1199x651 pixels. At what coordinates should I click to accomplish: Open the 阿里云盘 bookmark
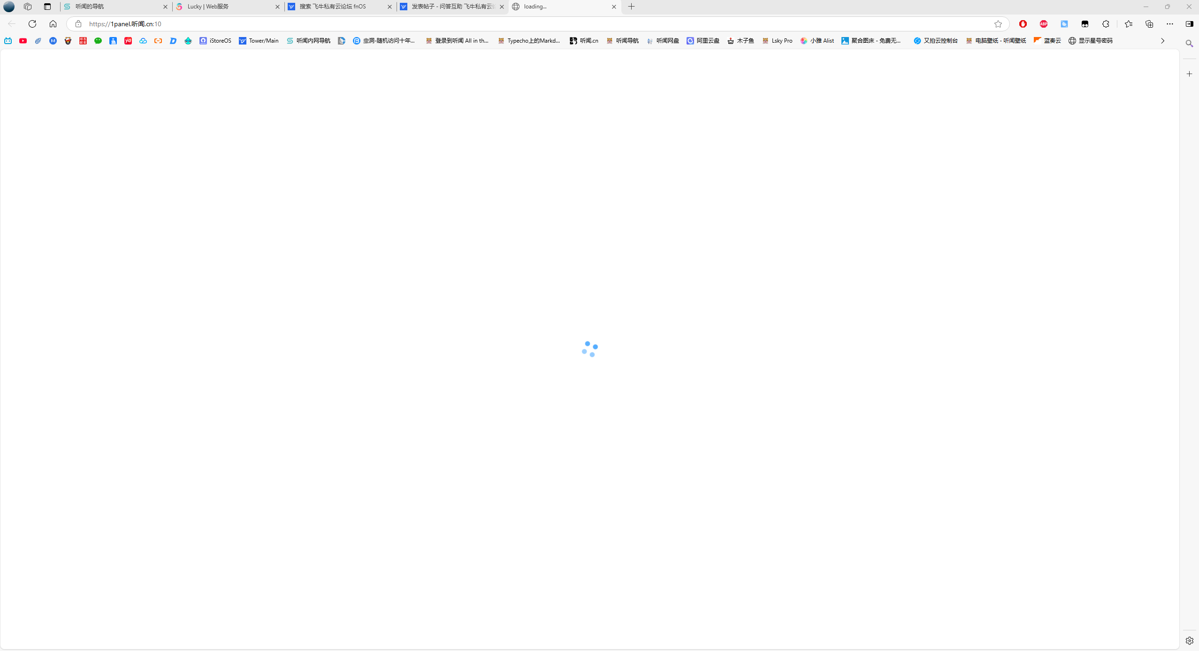703,41
